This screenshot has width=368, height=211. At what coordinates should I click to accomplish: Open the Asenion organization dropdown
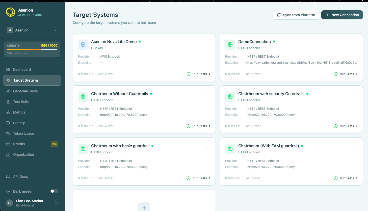(32, 30)
